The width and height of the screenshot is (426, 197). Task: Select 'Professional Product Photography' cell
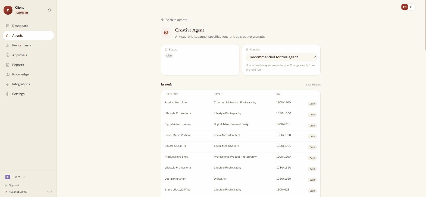[235, 157]
